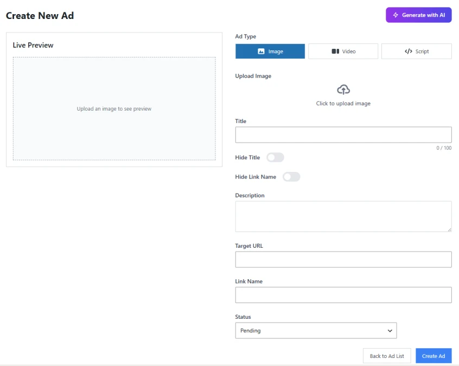Click the Back to Ad List button
Viewport: 459px width, 366px height.
[387, 356]
